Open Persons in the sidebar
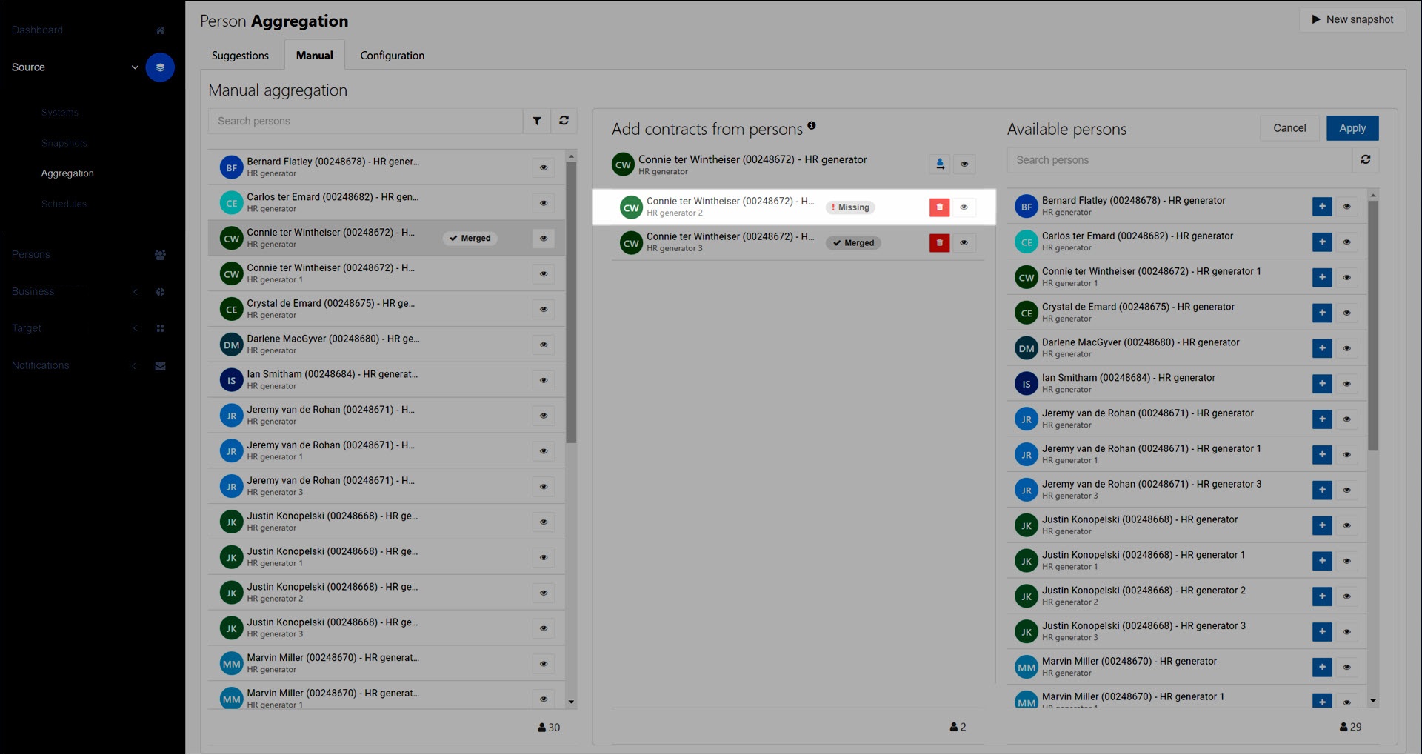 point(31,255)
